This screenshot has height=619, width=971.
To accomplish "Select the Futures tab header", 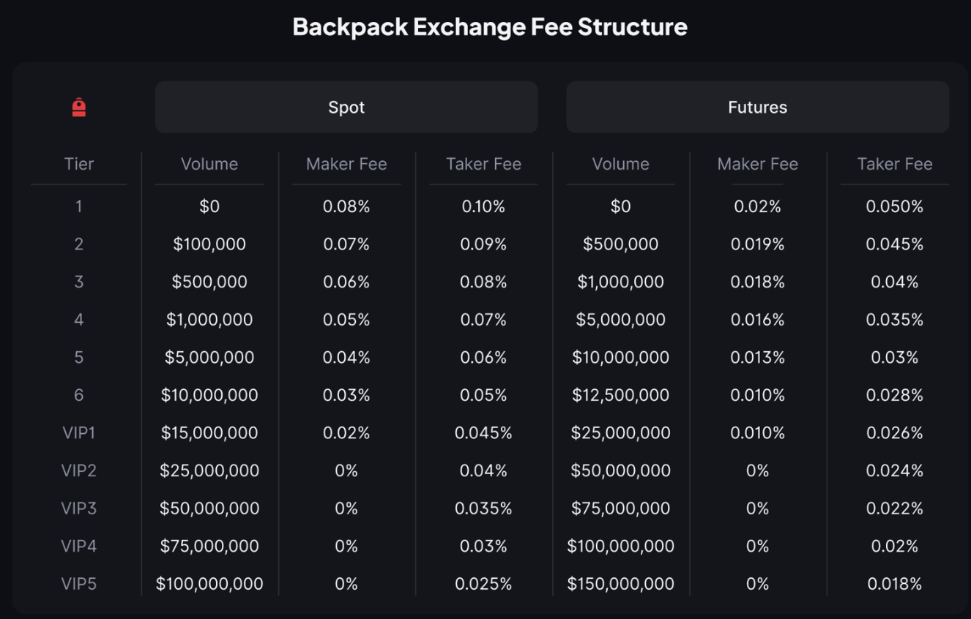I will pyautogui.click(x=757, y=108).
